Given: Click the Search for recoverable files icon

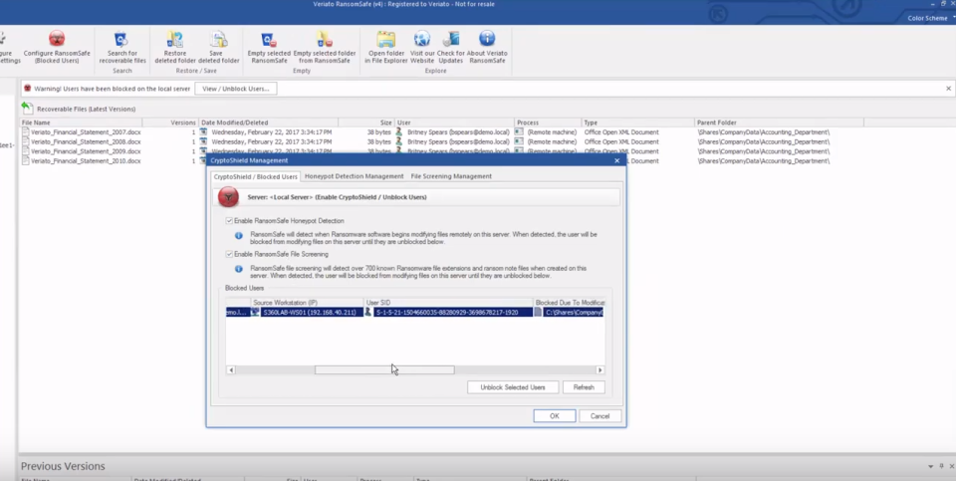Looking at the screenshot, I should pos(121,40).
